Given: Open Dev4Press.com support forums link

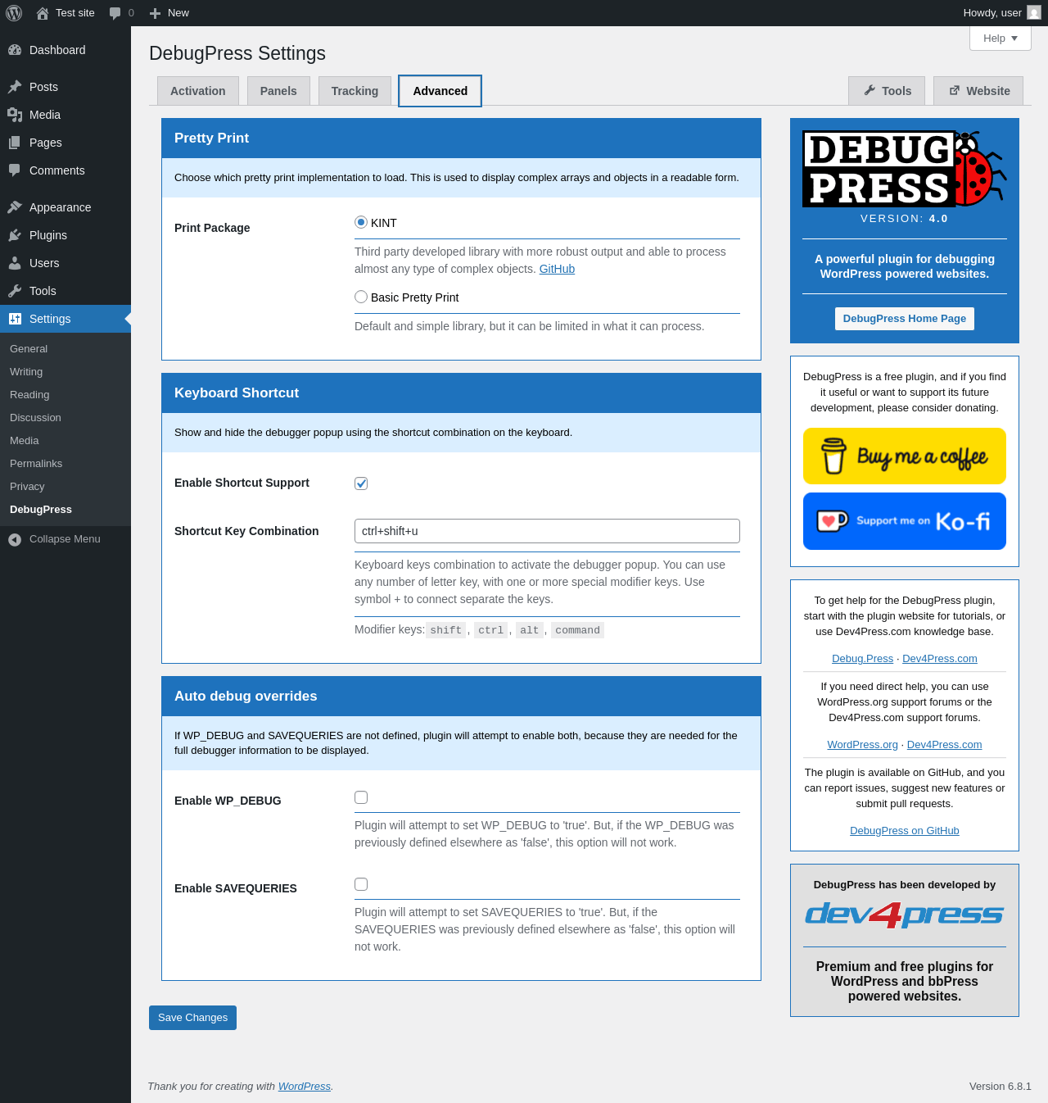Looking at the screenshot, I should click(x=944, y=745).
